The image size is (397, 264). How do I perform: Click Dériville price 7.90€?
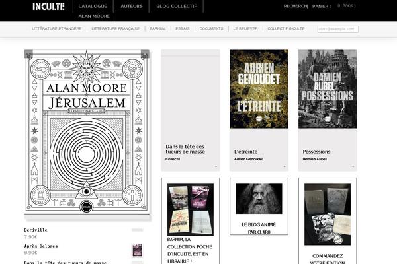[30, 237]
